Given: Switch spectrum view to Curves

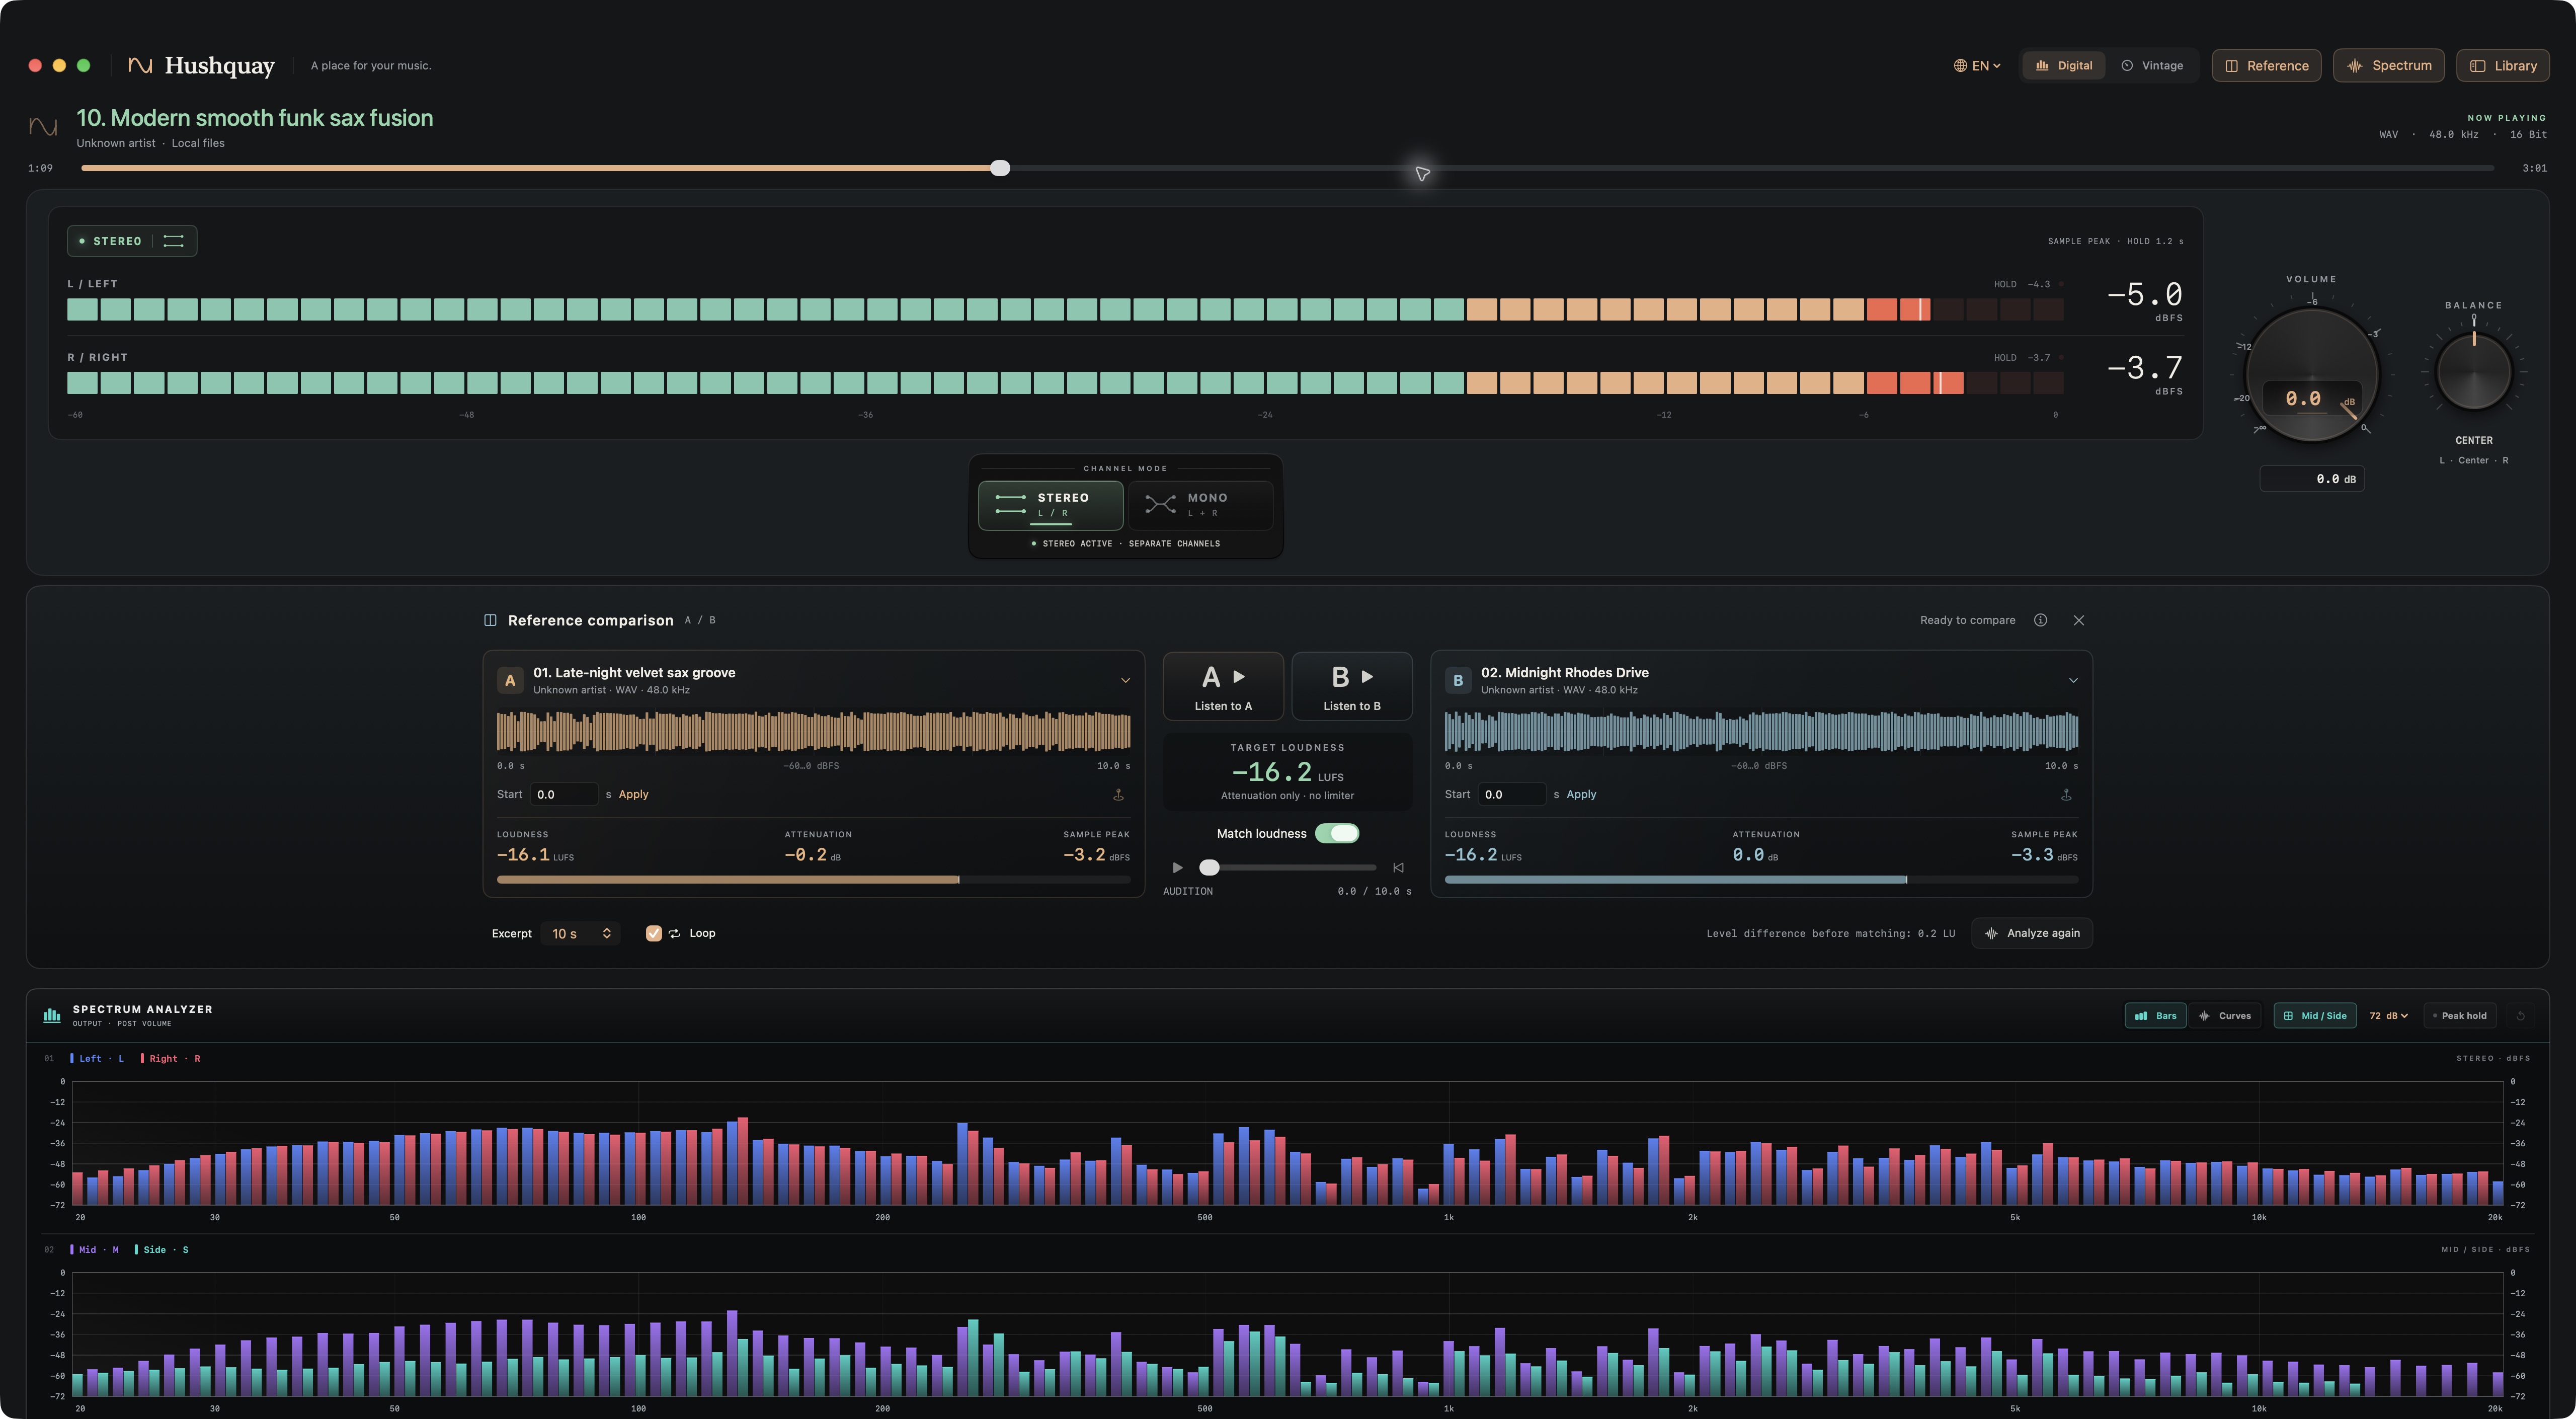Looking at the screenshot, I should click(x=2224, y=1016).
